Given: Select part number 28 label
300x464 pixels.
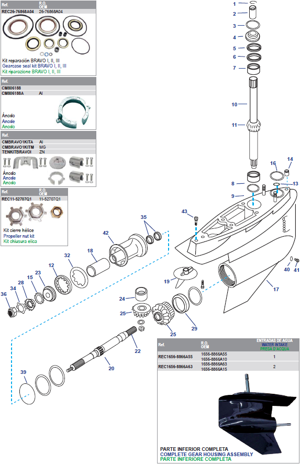Looking at the screenshot, I should (x=21, y=283).
